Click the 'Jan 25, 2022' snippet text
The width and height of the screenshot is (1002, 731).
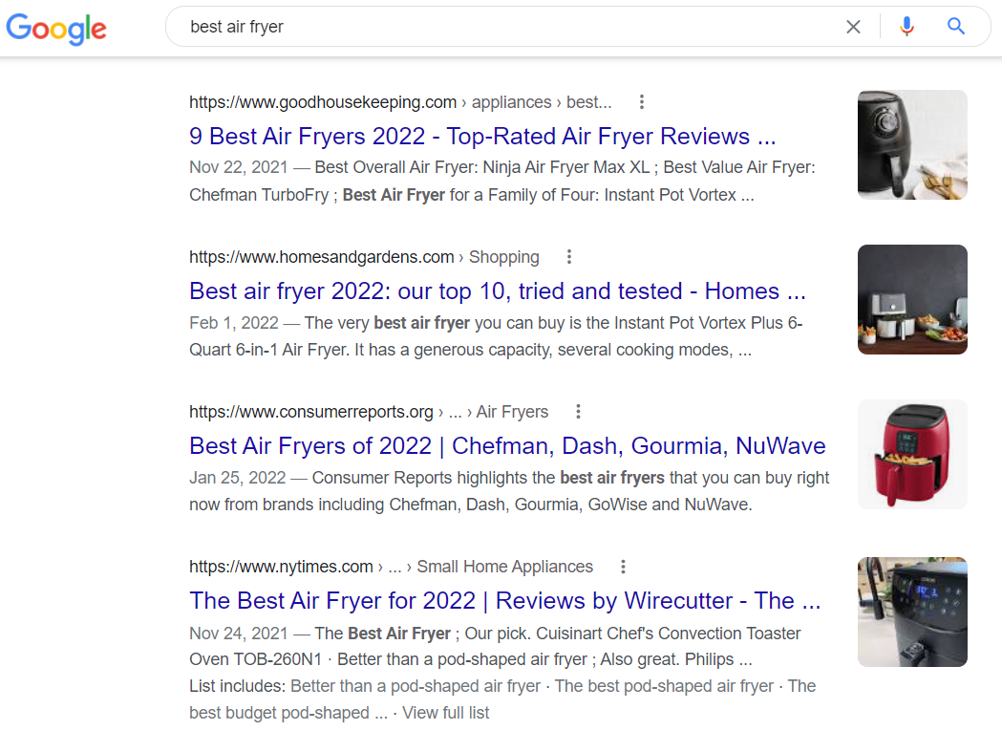pos(237,478)
